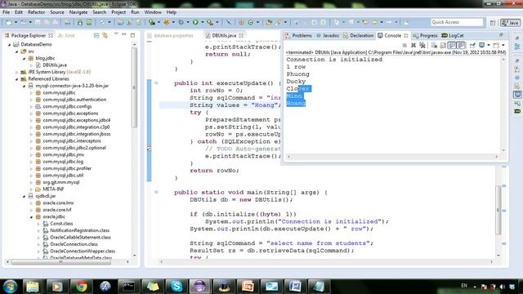Click the External Tools run icon

[x=210, y=22]
